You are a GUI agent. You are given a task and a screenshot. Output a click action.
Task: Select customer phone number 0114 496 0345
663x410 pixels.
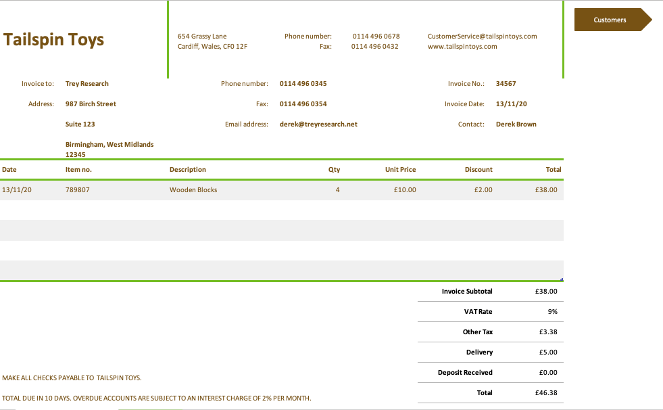tap(303, 84)
